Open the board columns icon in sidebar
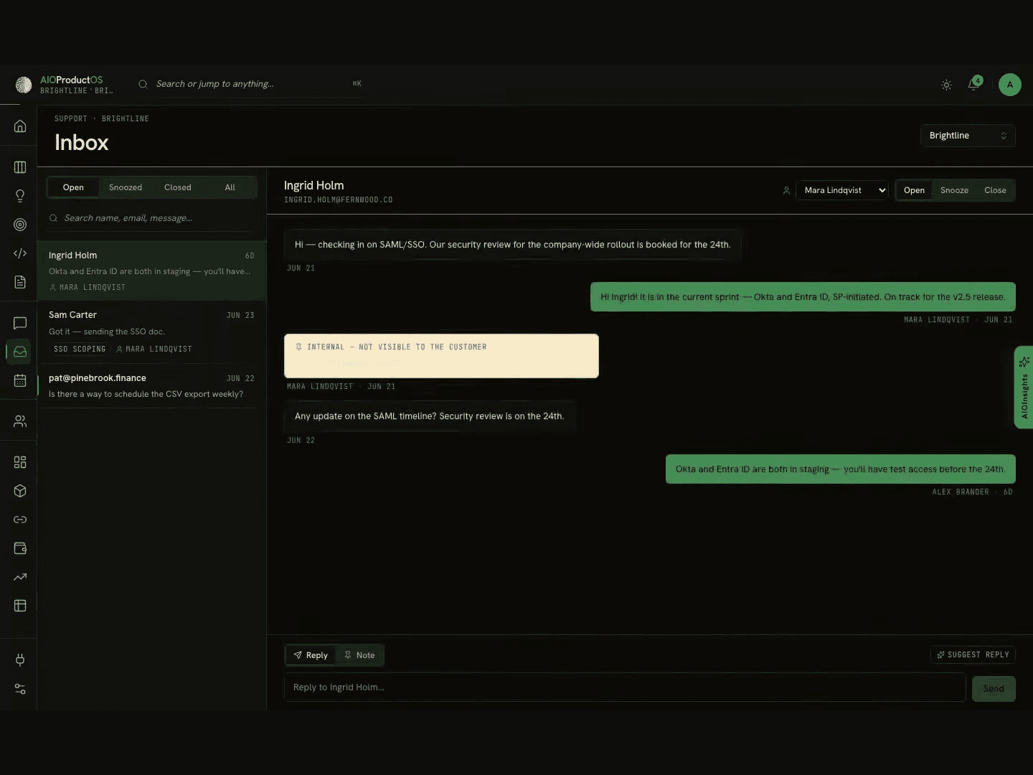1033x775 pixels. [x=20, y=167]
